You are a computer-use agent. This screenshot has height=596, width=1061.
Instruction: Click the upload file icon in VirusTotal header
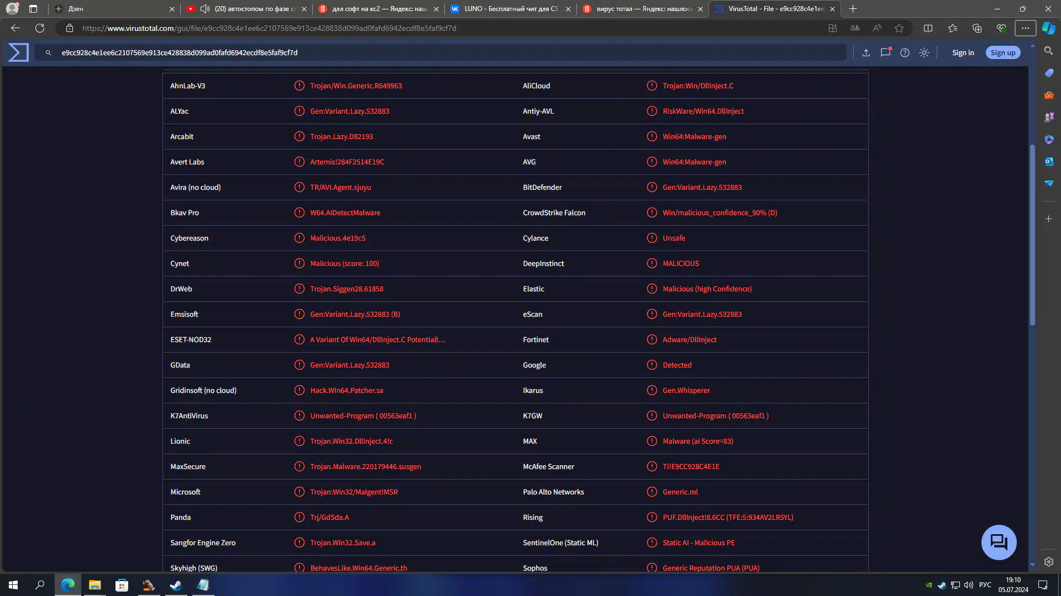(x=866, y=52)
